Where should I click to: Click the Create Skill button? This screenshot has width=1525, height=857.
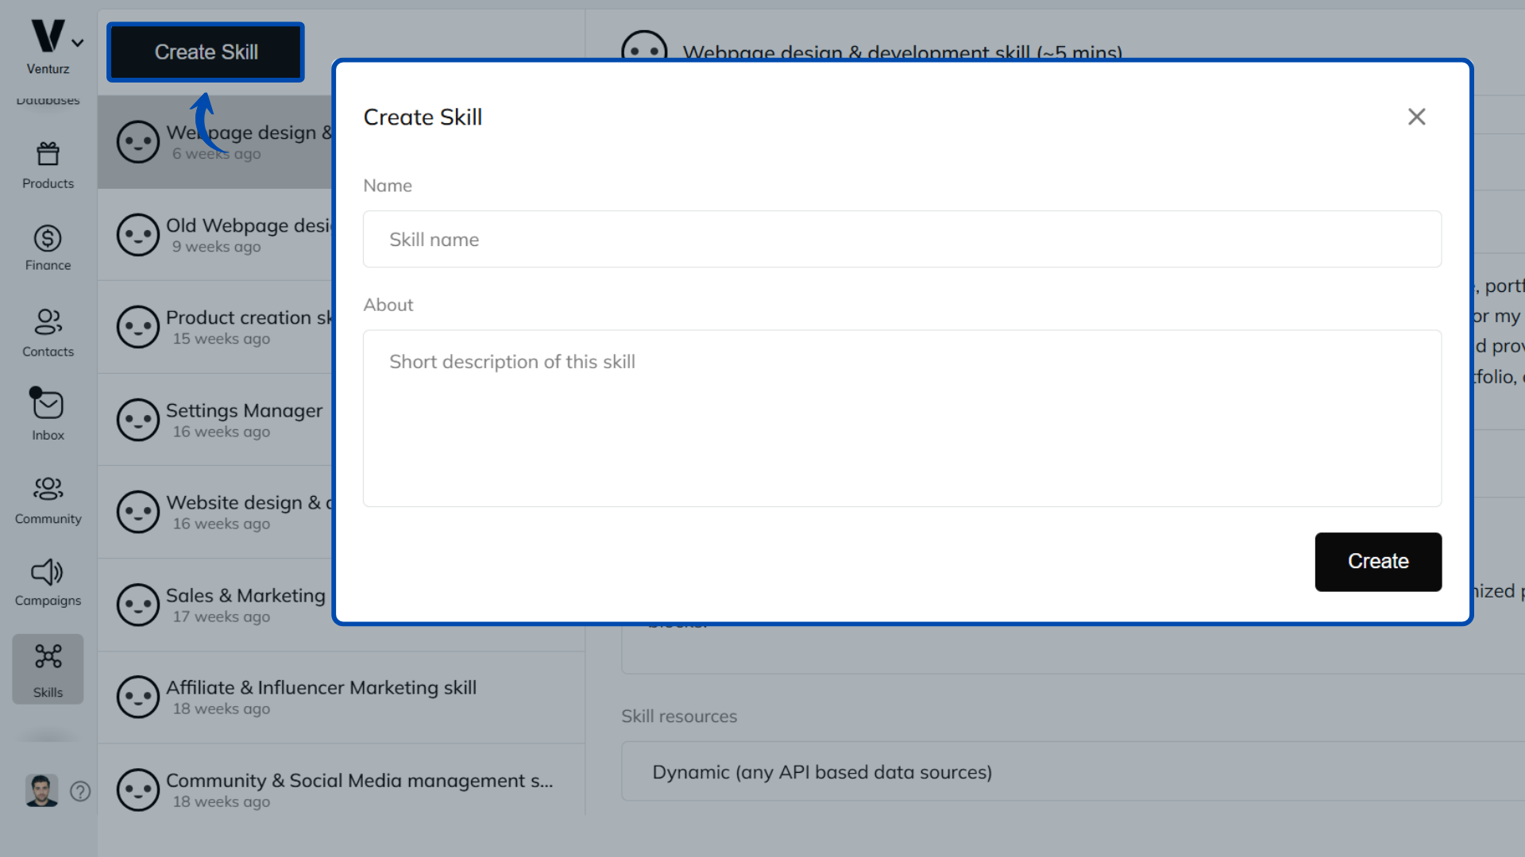[205, 52]
